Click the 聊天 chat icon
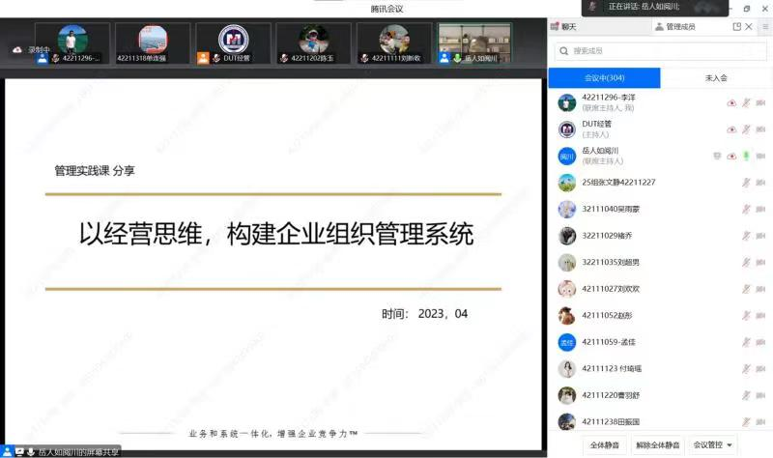 coord(557,27)
